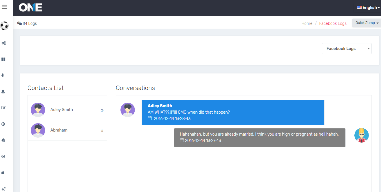Click the play circle icon in sidebar
The image size is (381, 192).
(x=3, y=156)
